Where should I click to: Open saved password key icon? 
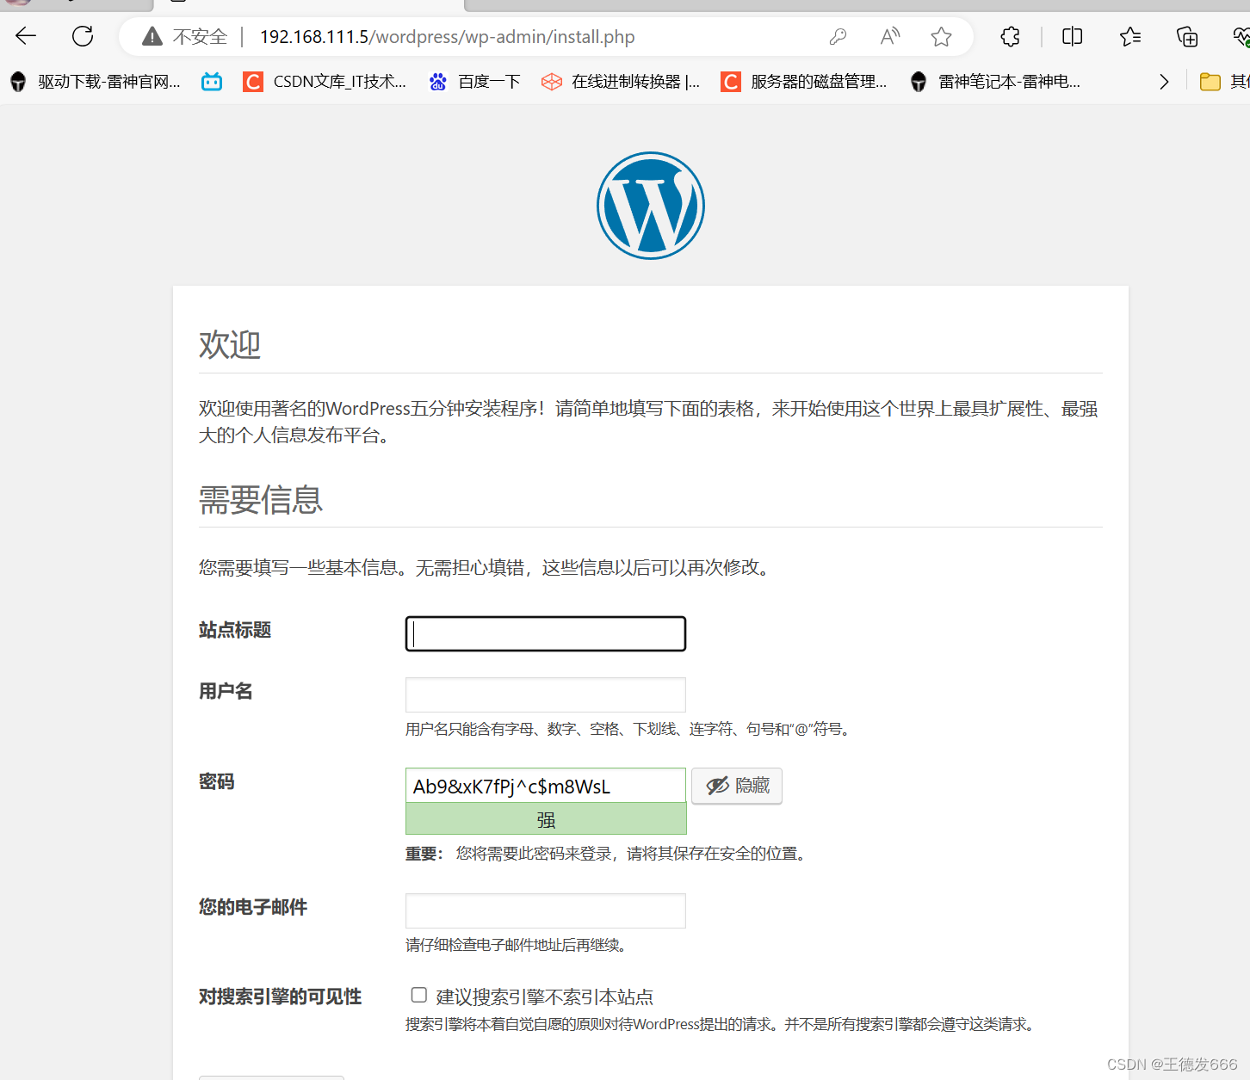pos(838,36)
